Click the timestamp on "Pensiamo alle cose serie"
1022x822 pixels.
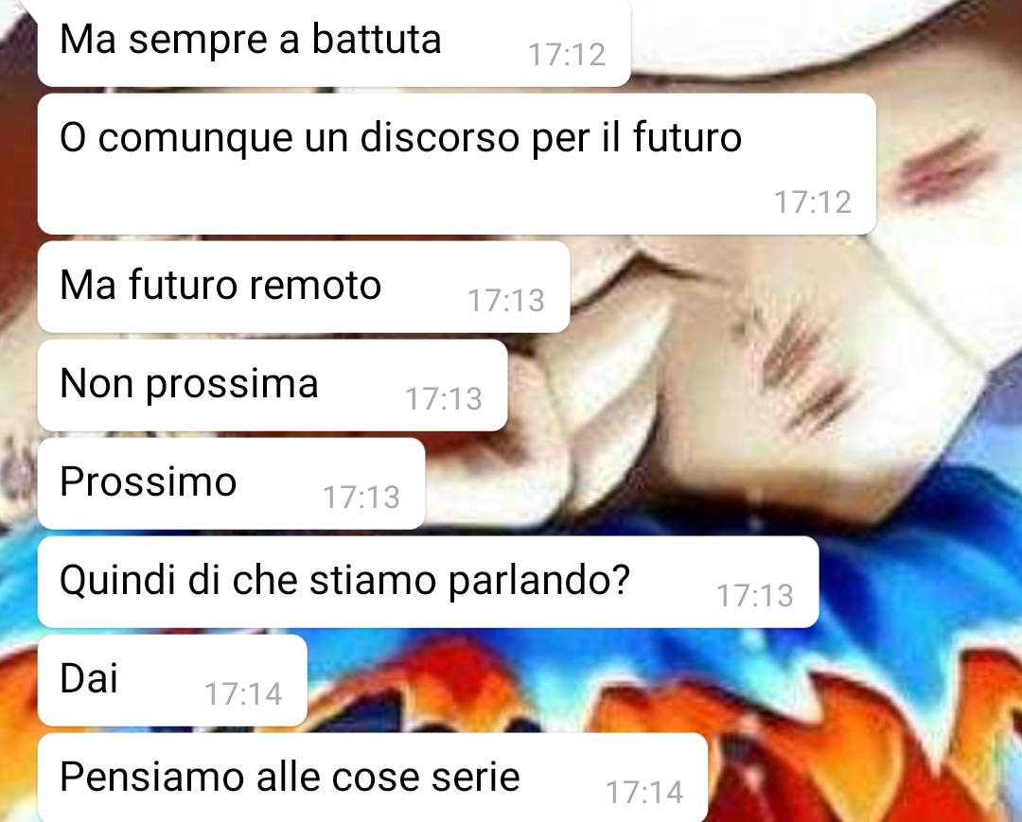coord(644,793)
